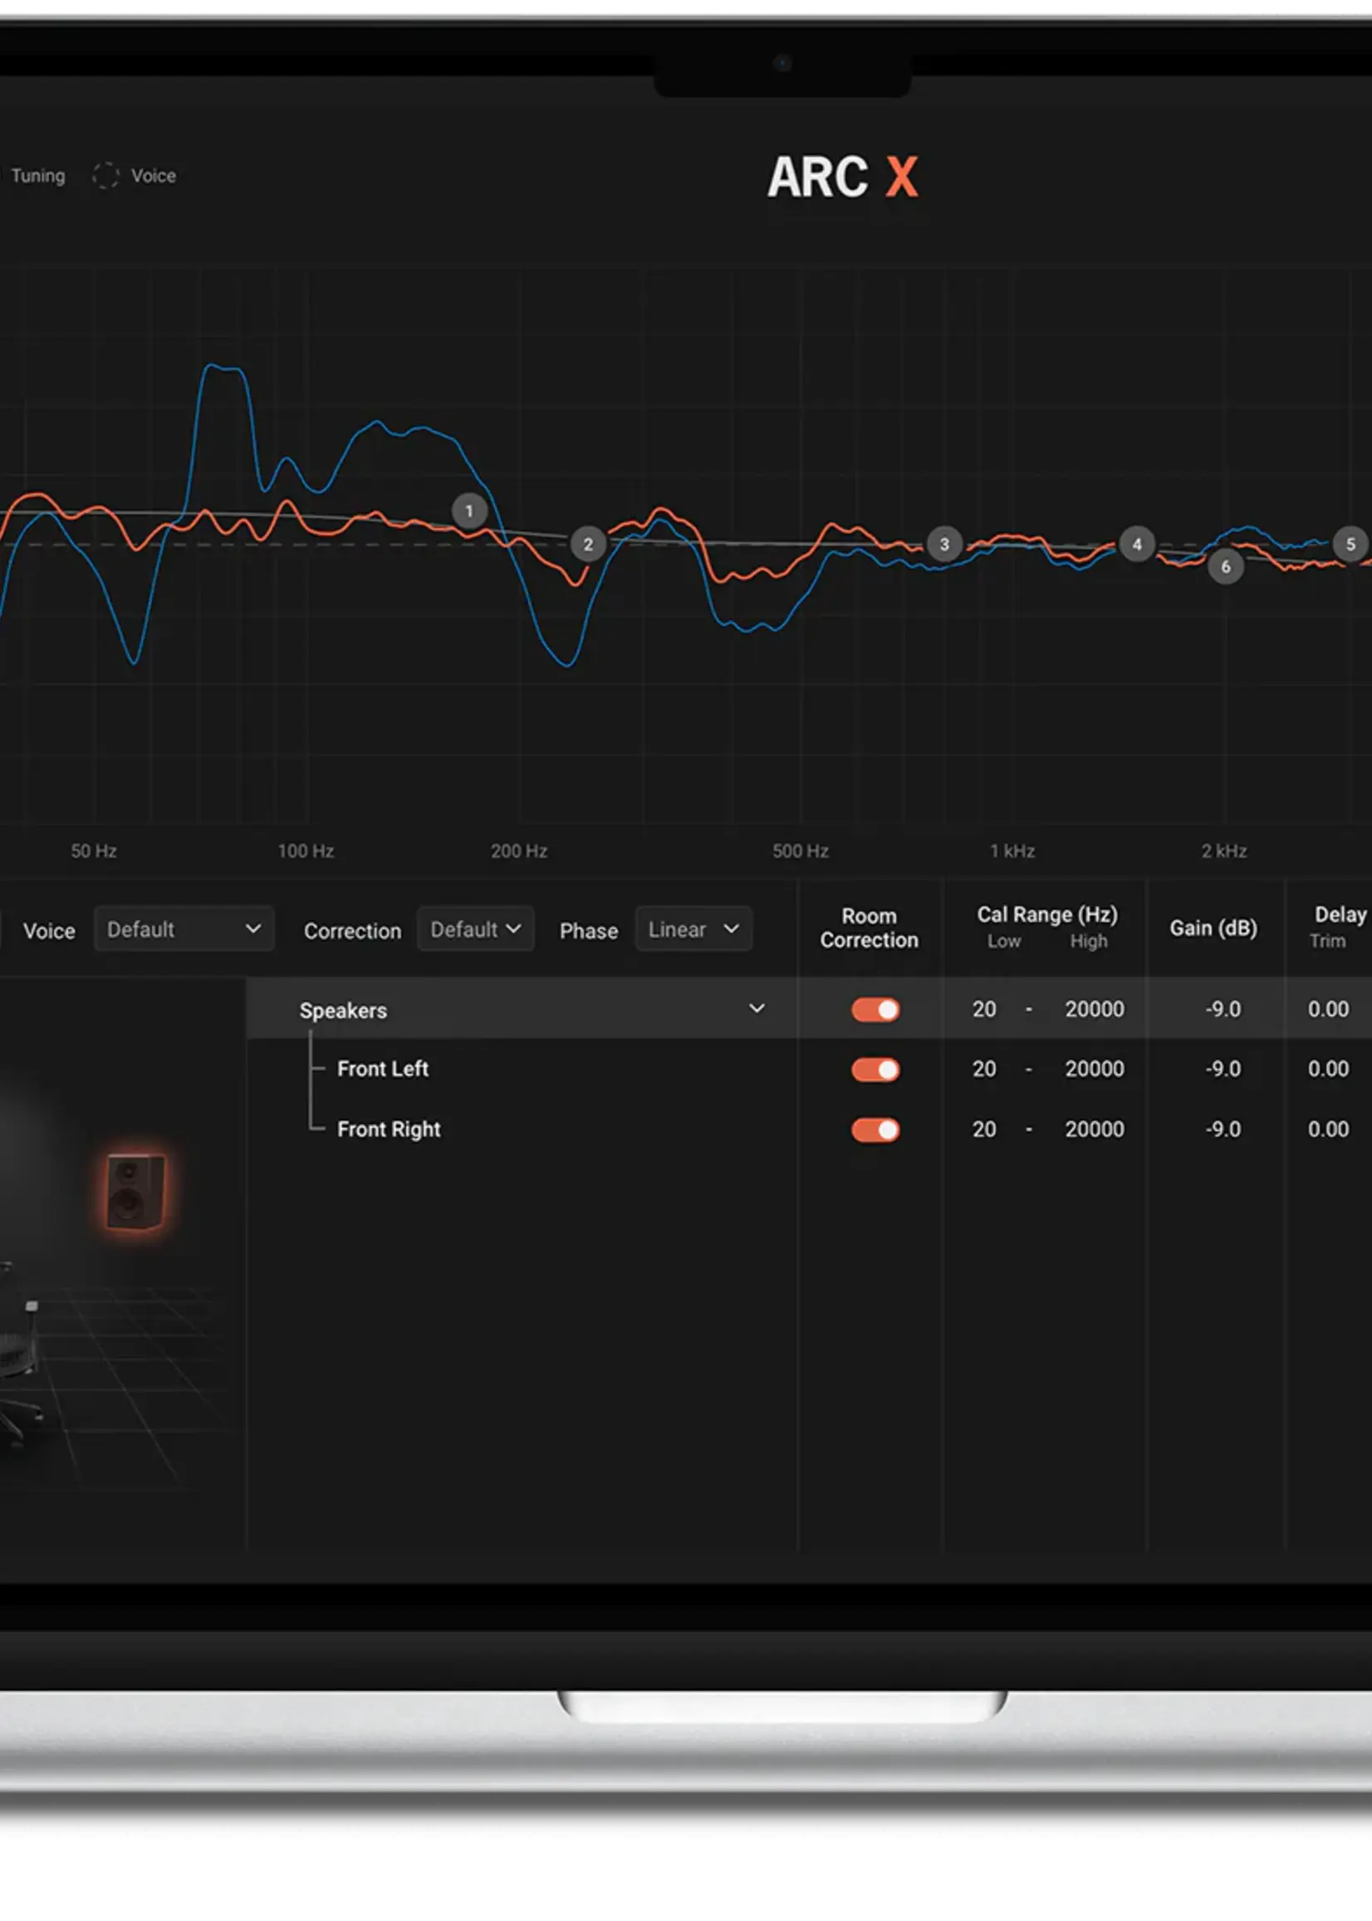Edit Front Left Gain value -9.0
1372x1921 pixels.
[1223, 1069]
